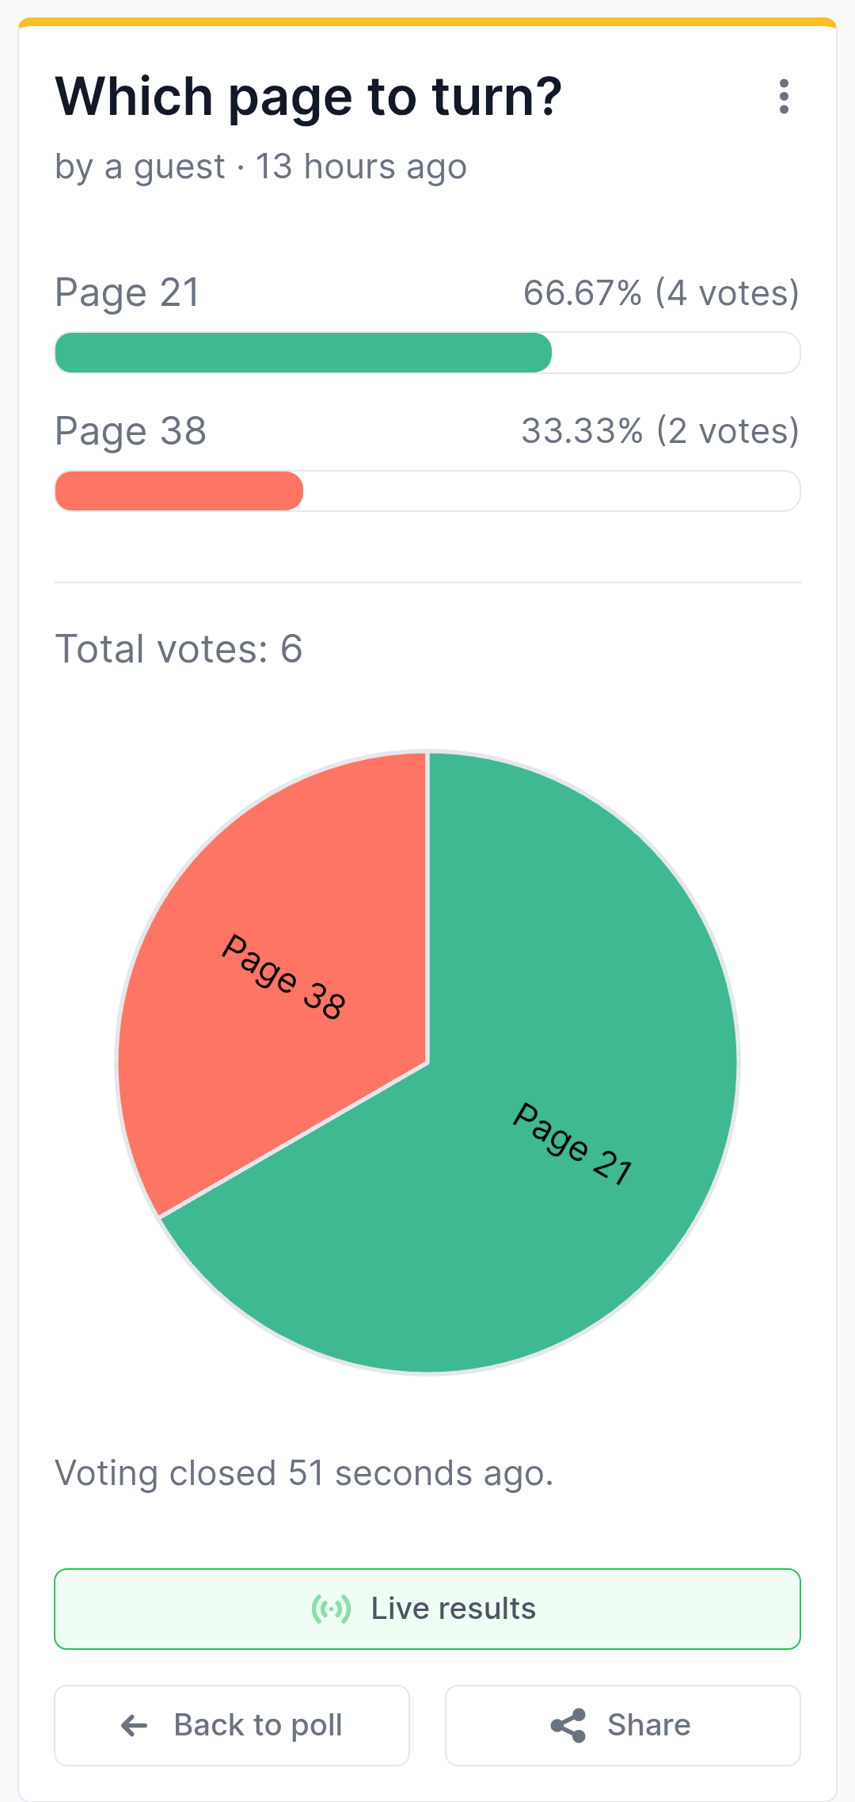
Task: Open the three-dot poll options menu
Action: [784, 97]
